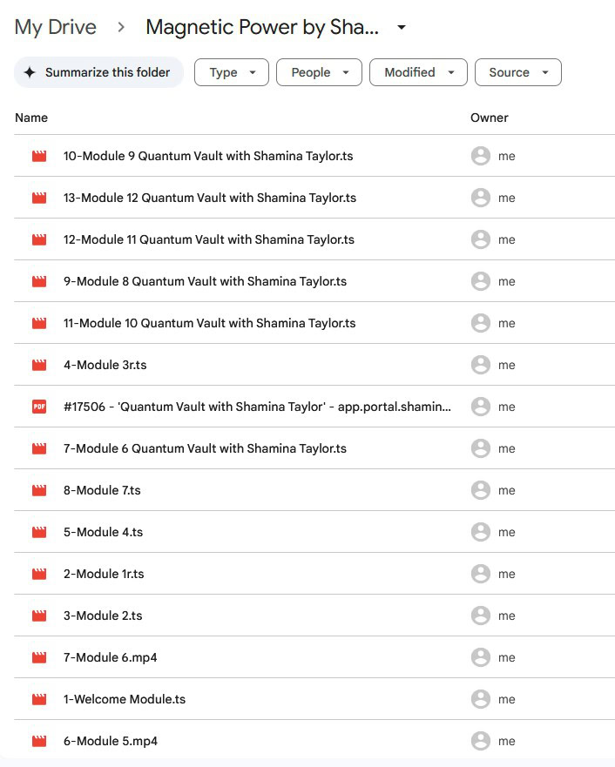Click owner avatar in 2-Module 1r.ts row

pos(481,574)
